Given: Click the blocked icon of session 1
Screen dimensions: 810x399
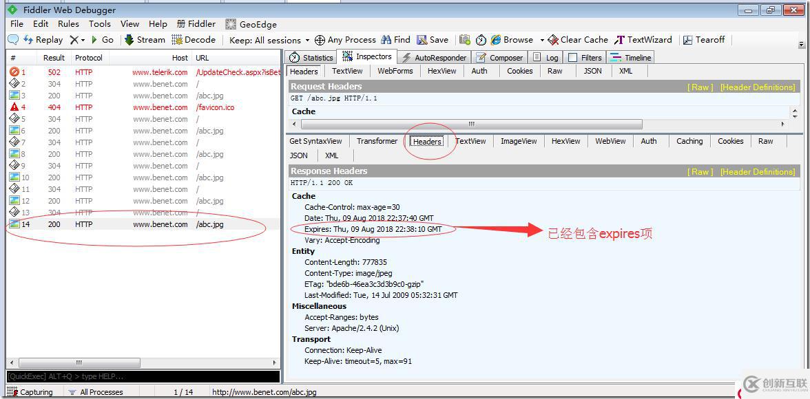Looking at the screenshot, I should tap(14, 72).
